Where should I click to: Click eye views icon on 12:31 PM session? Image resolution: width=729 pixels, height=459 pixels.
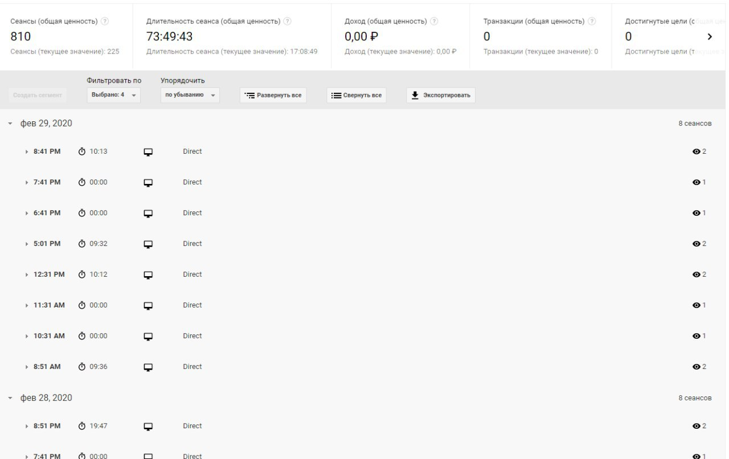(696, 274)
